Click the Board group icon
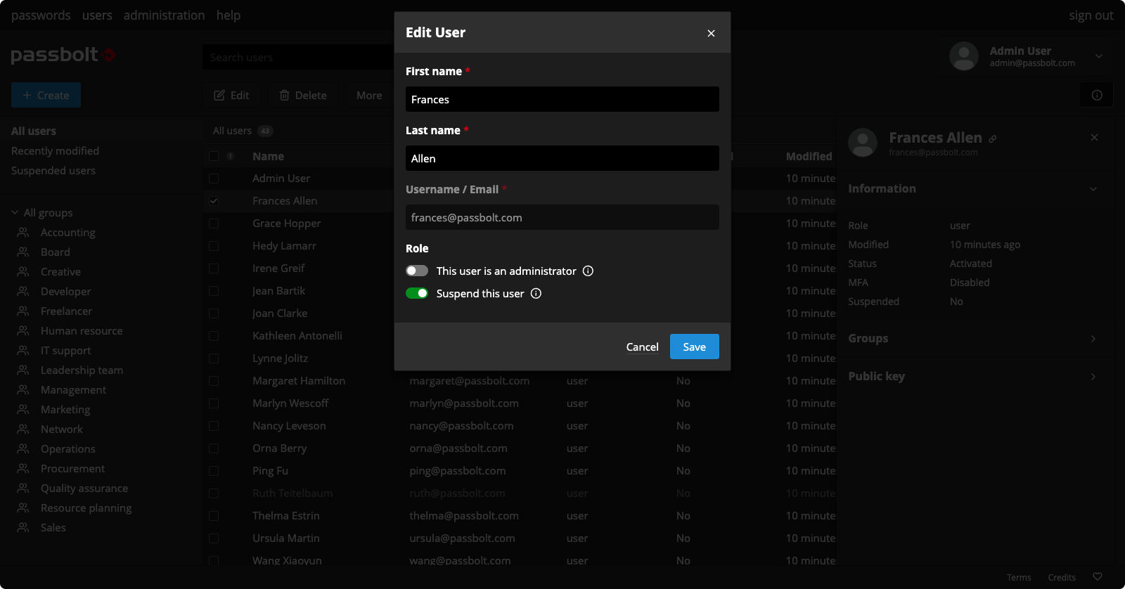Viewport: 1125px width, 589px height. [x=23, y=252]
